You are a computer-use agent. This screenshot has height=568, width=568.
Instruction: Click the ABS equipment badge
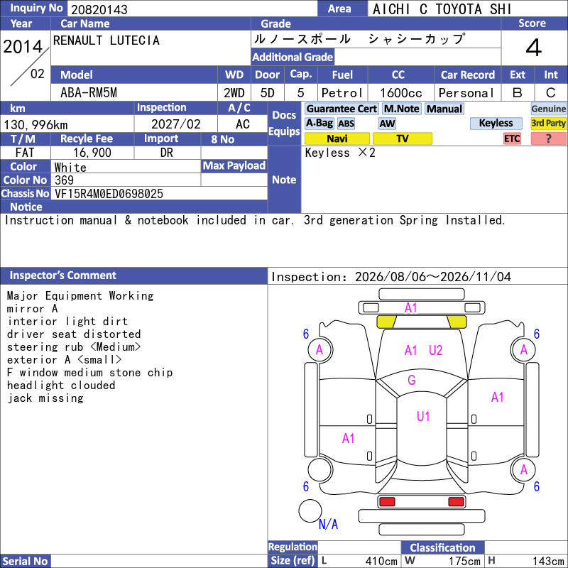pos(346,124)
